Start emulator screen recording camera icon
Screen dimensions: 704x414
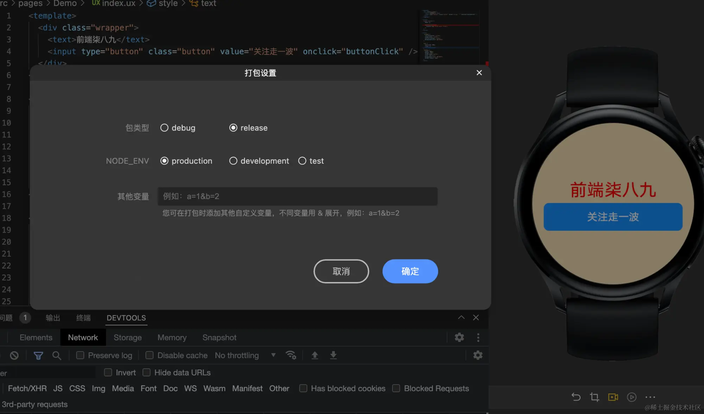[613, 397]
